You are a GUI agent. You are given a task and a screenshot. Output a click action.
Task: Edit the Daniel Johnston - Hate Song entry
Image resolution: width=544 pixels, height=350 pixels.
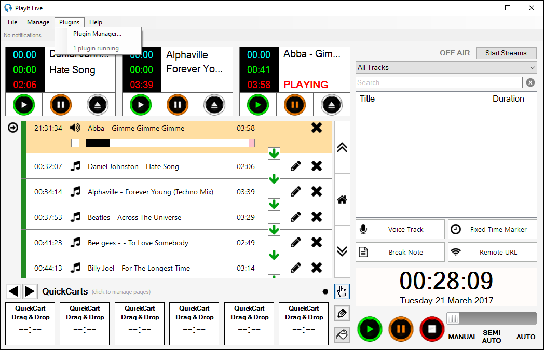coord(295,166)
